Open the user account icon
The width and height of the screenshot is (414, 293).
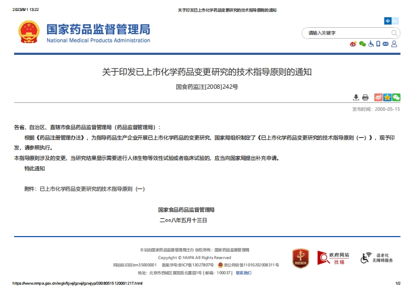pos(394,44)
